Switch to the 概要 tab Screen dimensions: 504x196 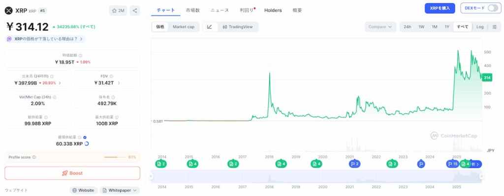(297, 10)
